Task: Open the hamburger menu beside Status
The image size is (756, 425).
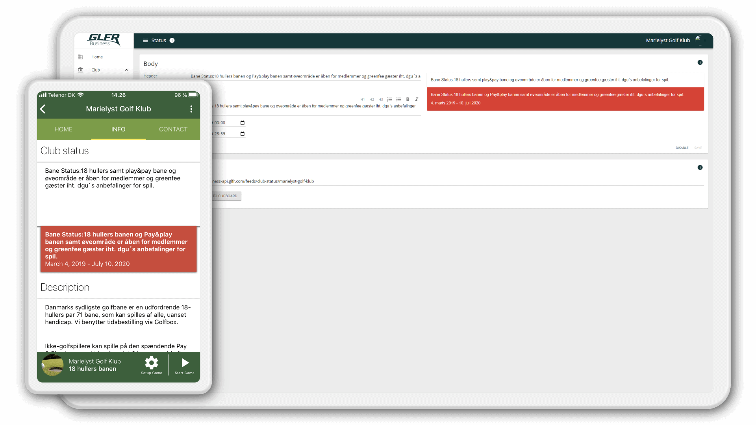Action: (x=145, y=41)
